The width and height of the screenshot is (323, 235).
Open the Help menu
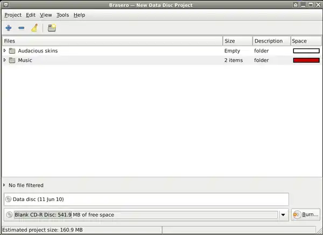click(x=79, y=15)
